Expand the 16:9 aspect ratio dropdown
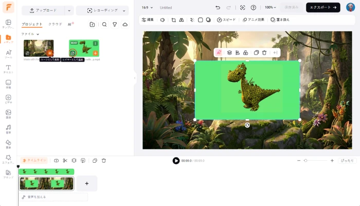 tap(147, 8)
